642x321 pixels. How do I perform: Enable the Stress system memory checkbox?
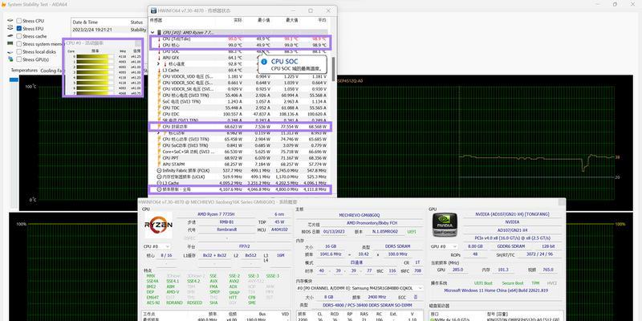[x=18, y=44]
